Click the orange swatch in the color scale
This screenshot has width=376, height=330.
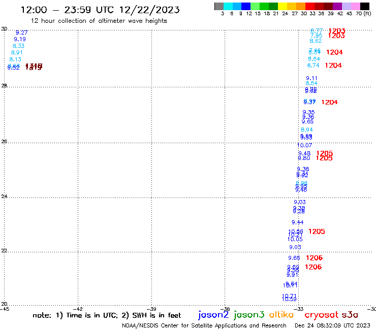pyautogui.click(x=301, y=6)
